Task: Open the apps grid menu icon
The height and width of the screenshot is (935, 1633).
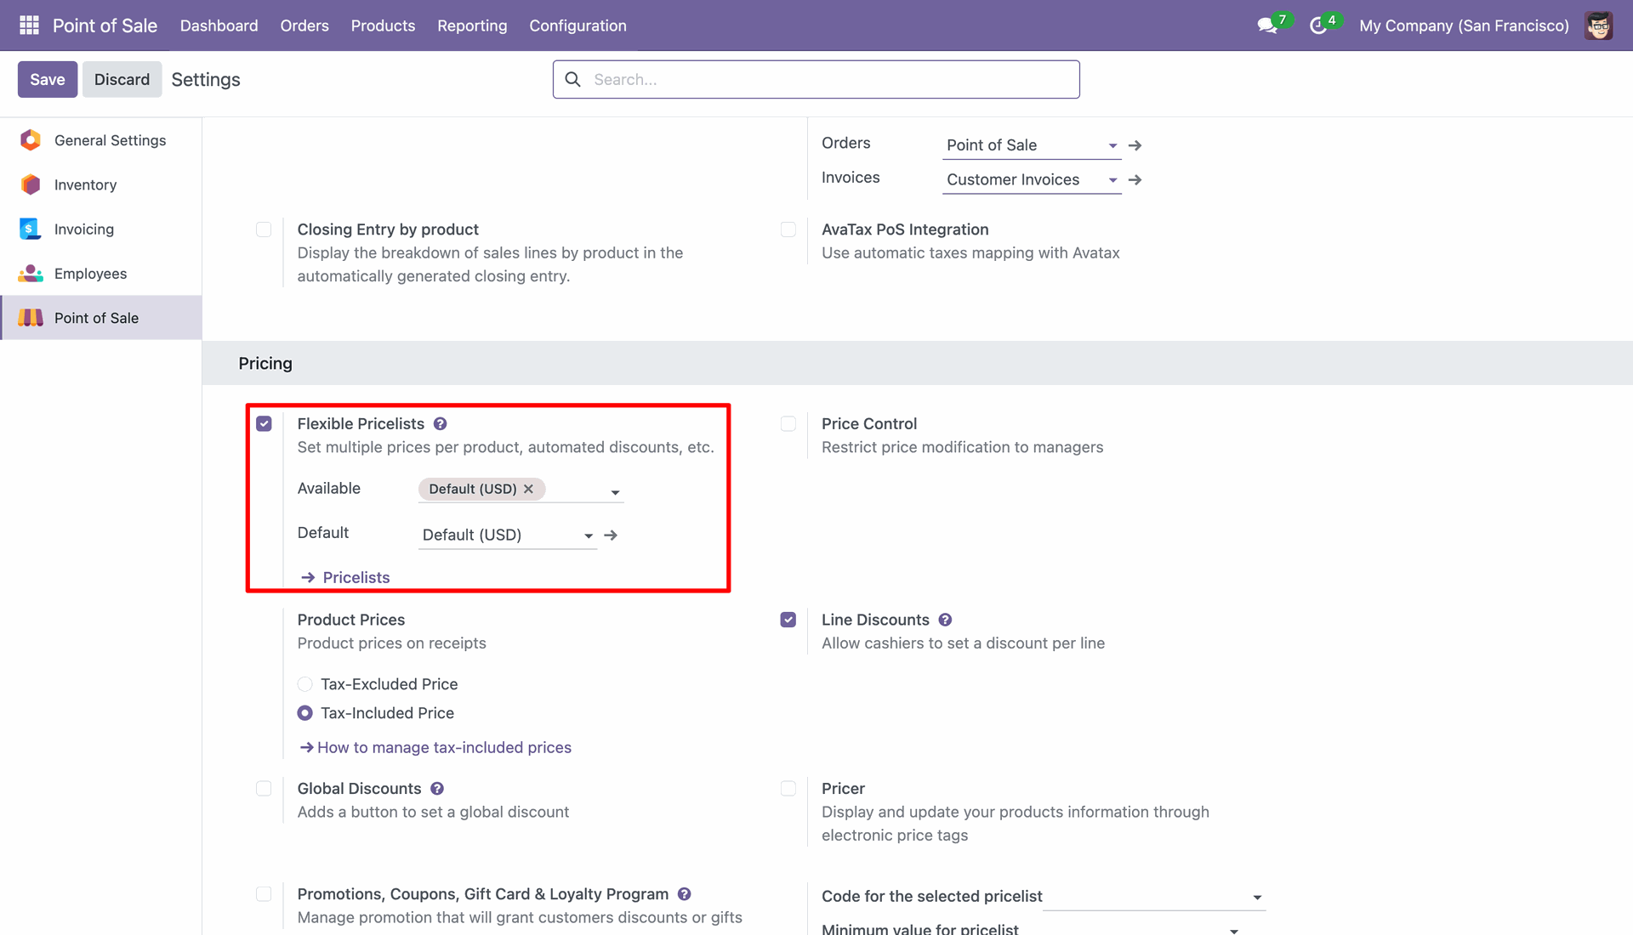Action: [x=29, y=25]
